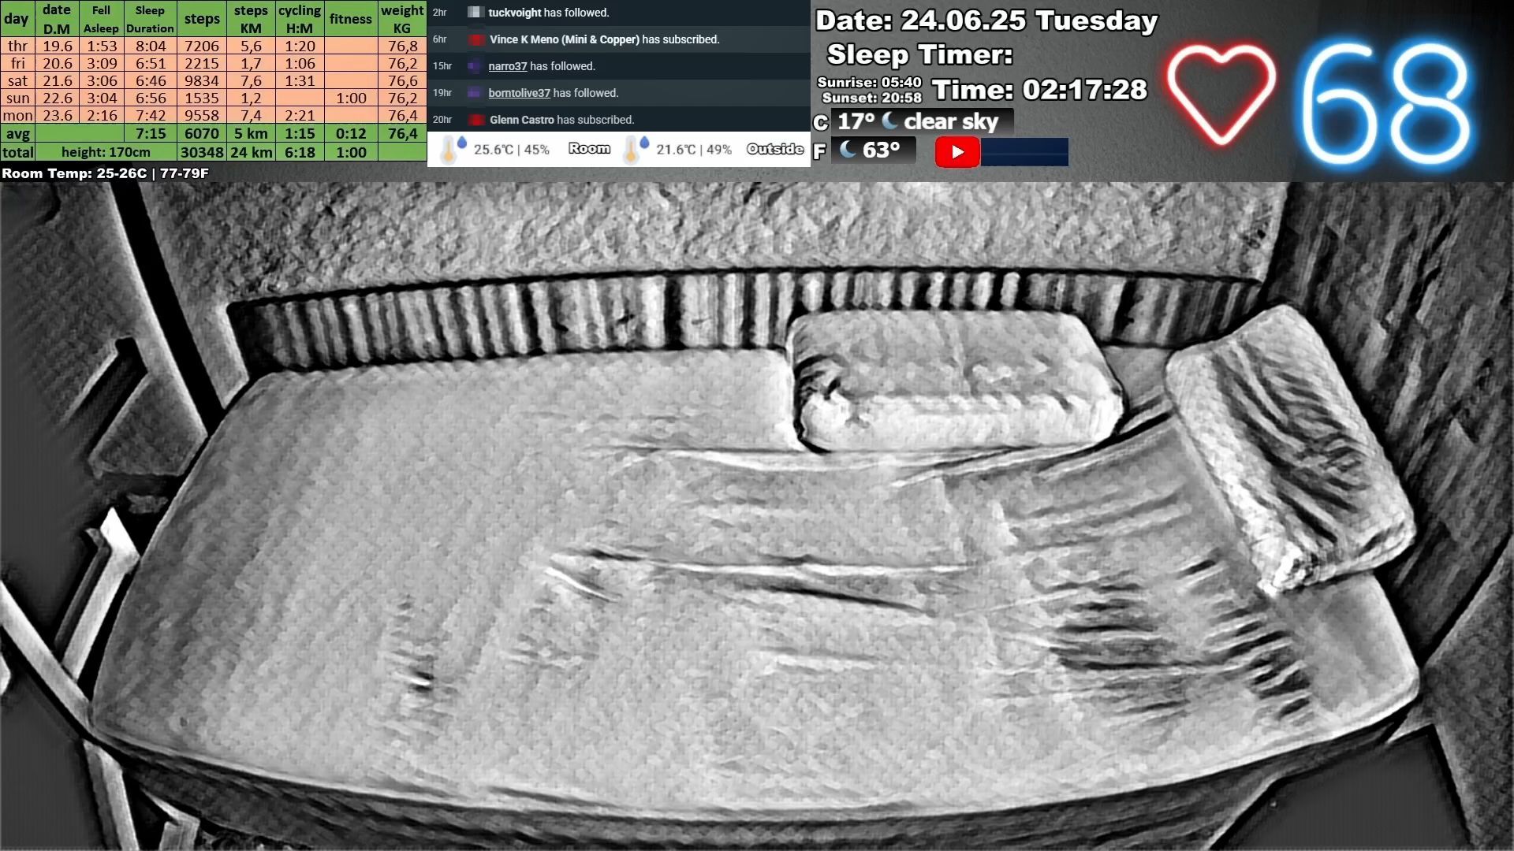Click the 2:16 fell asleep cell

[x=102, y=116]
